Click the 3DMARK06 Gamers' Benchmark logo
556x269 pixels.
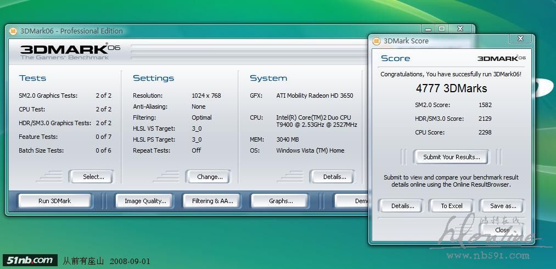[x=70, y=51]
